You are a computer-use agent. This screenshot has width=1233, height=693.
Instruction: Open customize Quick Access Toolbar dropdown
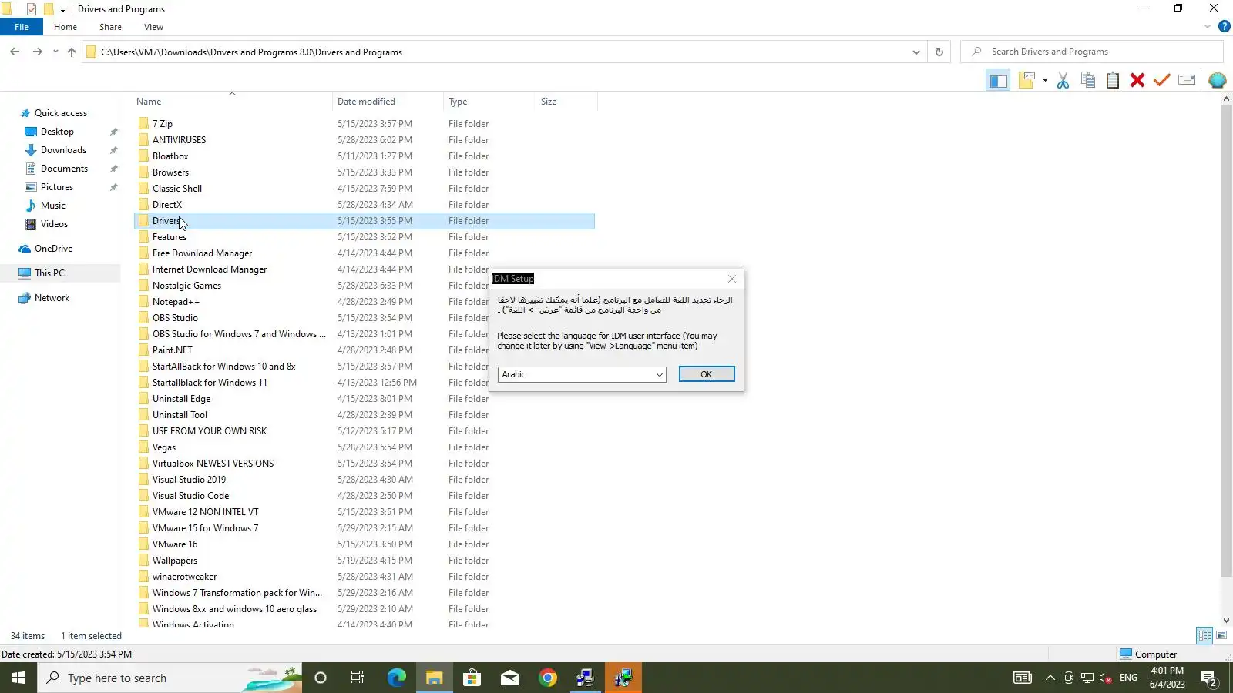62,9
